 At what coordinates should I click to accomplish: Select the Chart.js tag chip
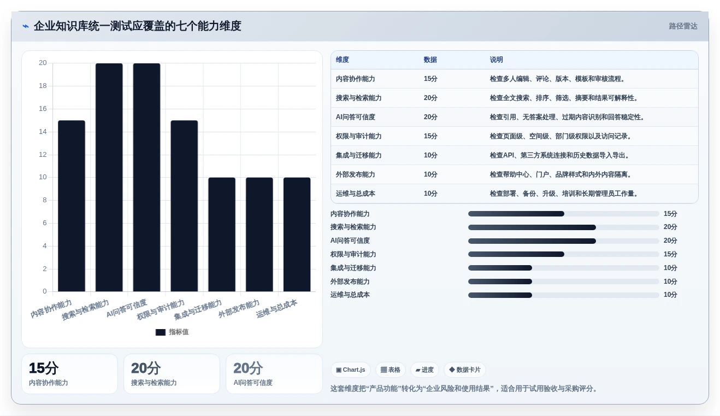(x=351, y=370)
